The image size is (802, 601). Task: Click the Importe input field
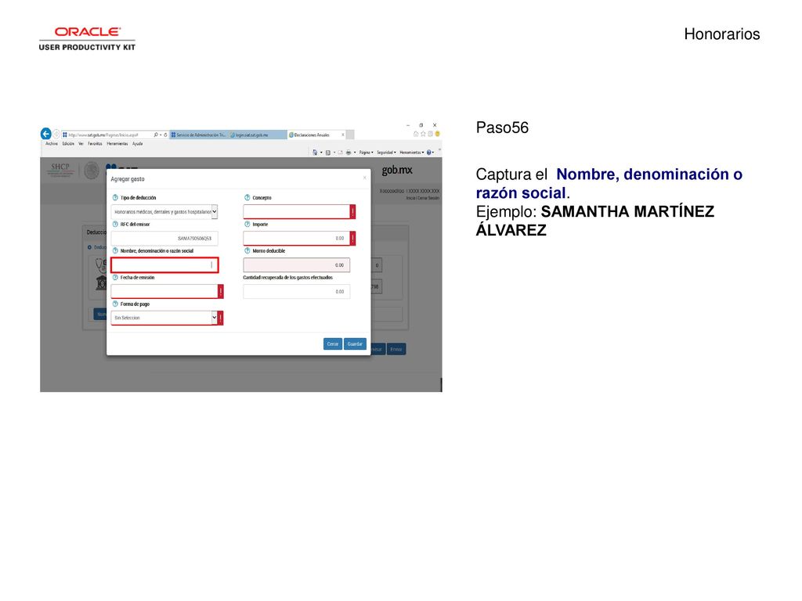click(x=297, y=238)
